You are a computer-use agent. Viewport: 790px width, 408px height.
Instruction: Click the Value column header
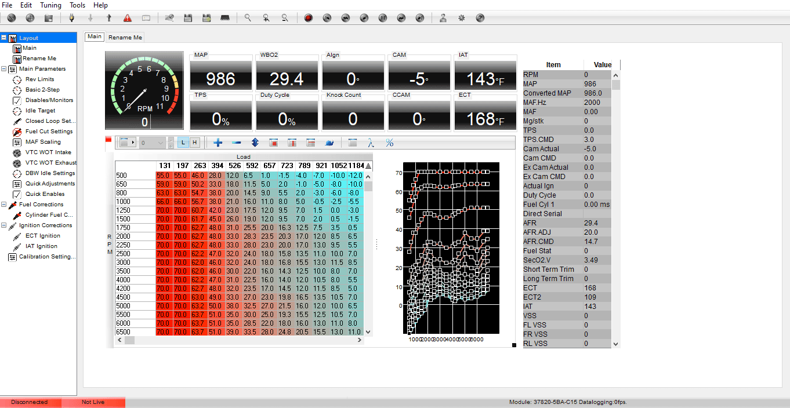[602, 65]
